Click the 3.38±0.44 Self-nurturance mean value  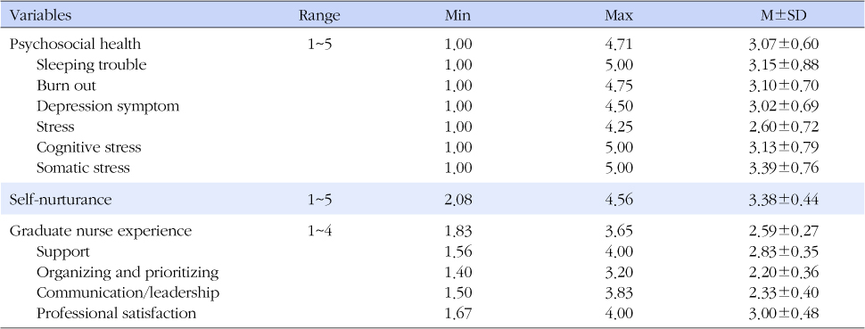(783, 200)
